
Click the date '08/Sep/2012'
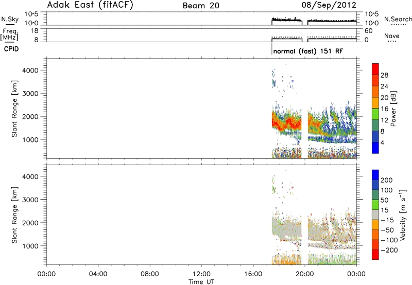pyautogui.click(x=329, y=5)
